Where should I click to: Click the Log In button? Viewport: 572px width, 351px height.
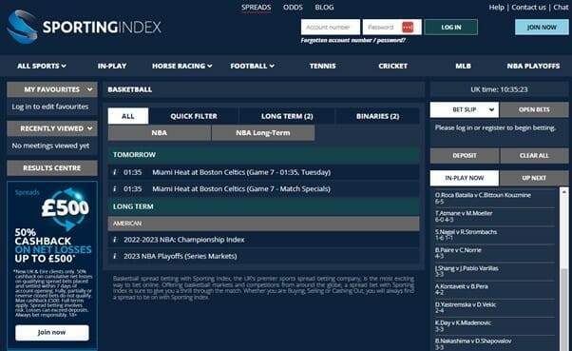[451, 27]
